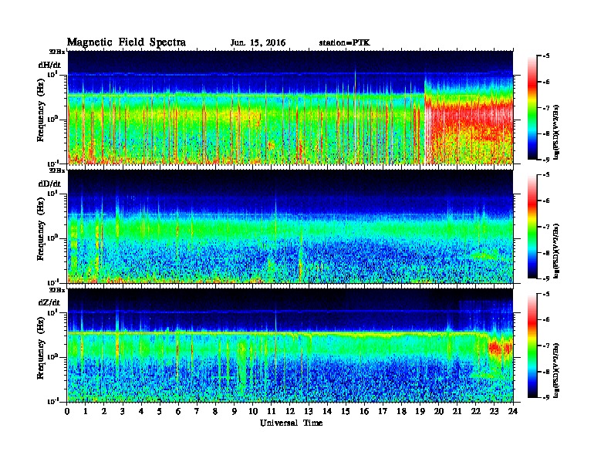Click the 'dD/dt' panel label
This screenshot has width=611, height=472.
point(49,184)
